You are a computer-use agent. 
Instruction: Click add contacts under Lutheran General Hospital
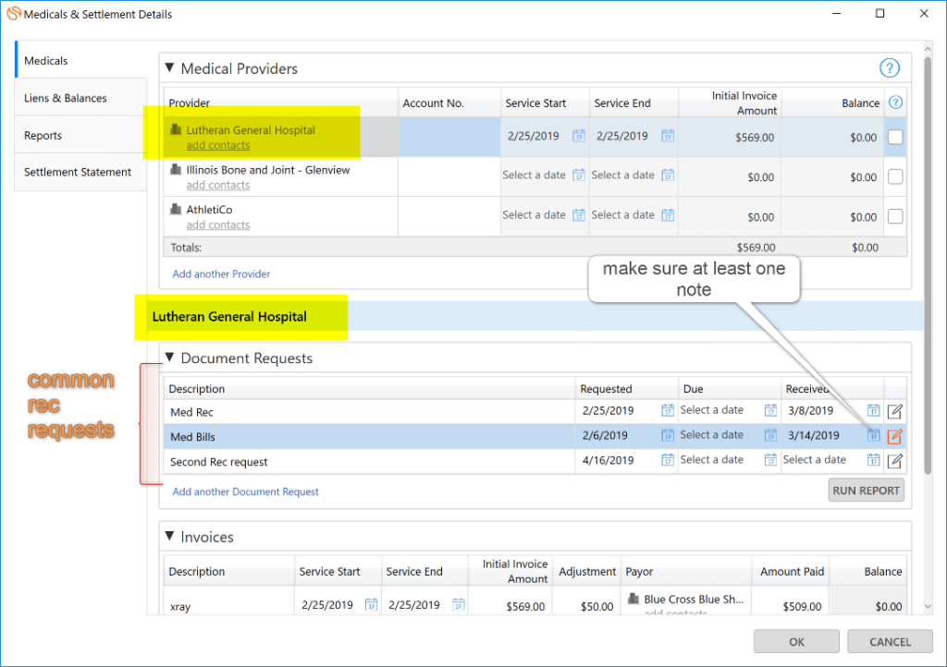[218, 145]
